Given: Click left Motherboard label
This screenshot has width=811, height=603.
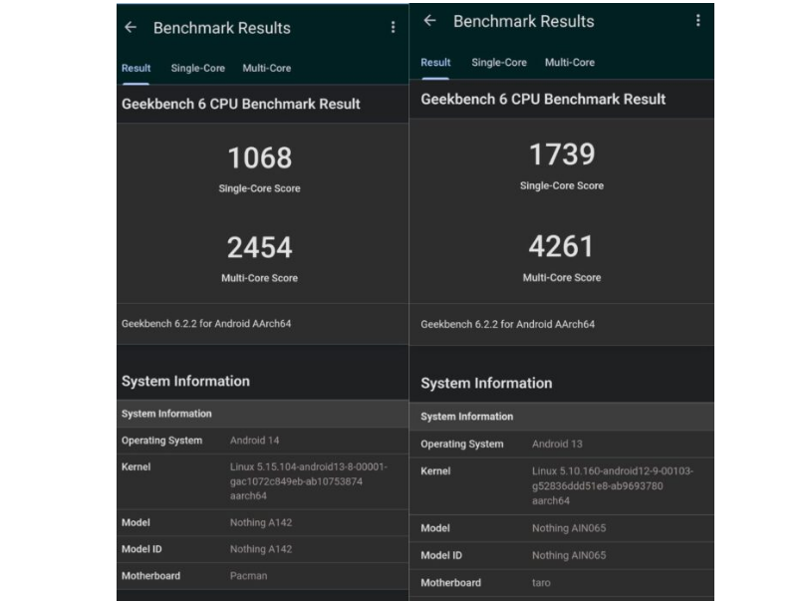Looking at the screenshot, I should point(151,575).
